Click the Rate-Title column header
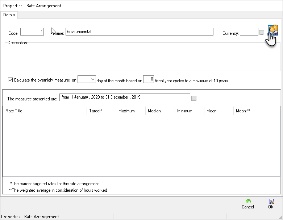This screenshot has width=283, height=220. pyautogui.click(x=45, y=111)
